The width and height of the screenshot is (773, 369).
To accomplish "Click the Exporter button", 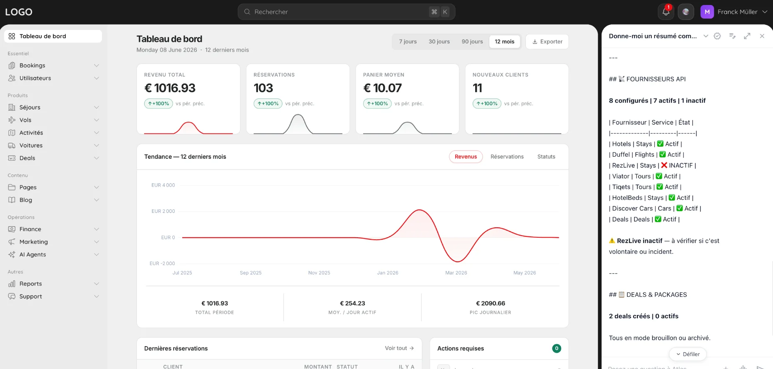I will coord(547,42).
